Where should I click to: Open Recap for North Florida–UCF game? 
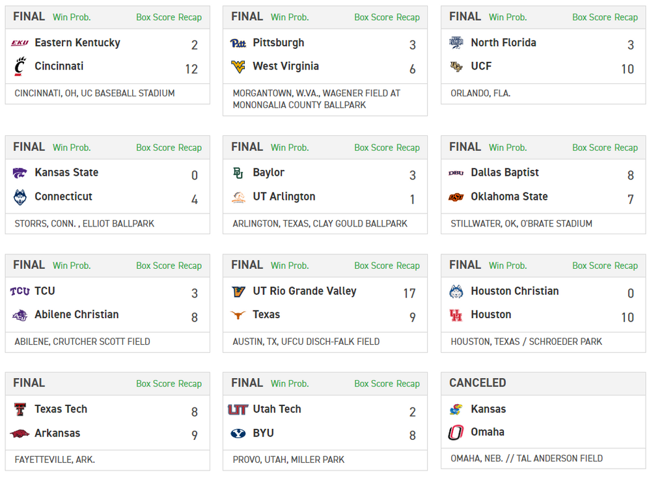(626, 18)
